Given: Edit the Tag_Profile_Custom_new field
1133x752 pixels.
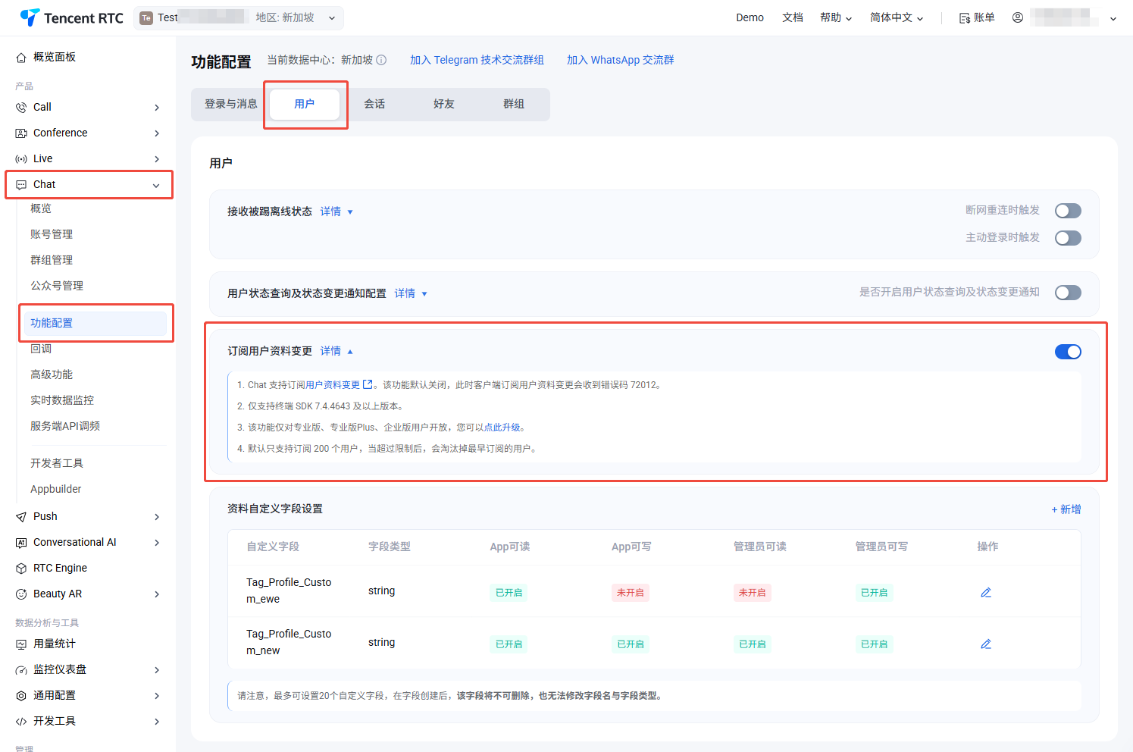Looking at the screenshot, I should [x=986, y=644].
